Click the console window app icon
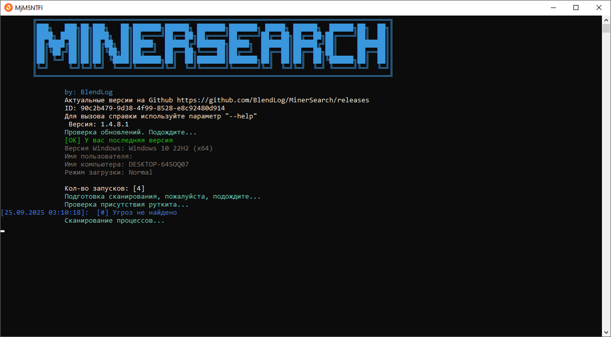This screenshot has height=337, width=611. coord(8,8)
